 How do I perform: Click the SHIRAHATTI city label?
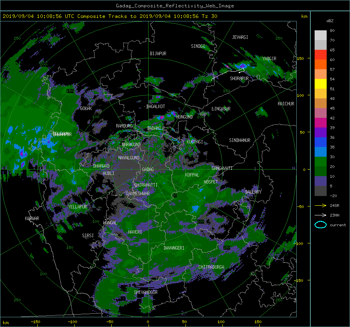[x=146, y=185]
